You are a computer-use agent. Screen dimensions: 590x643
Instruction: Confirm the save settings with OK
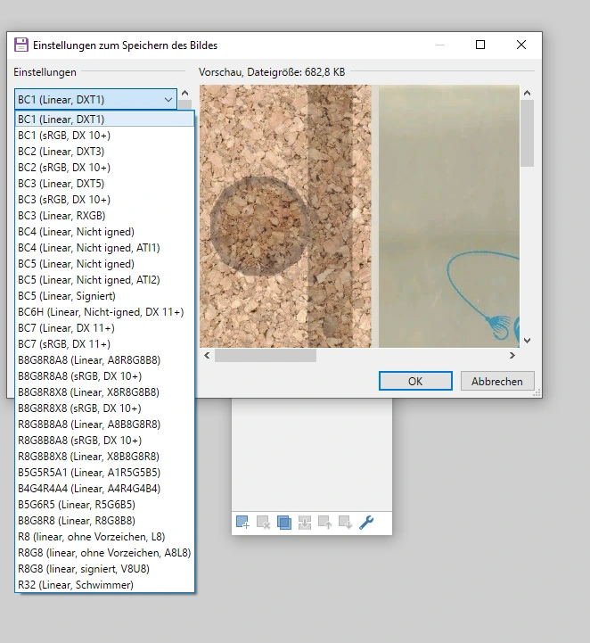tap(414, 381)
